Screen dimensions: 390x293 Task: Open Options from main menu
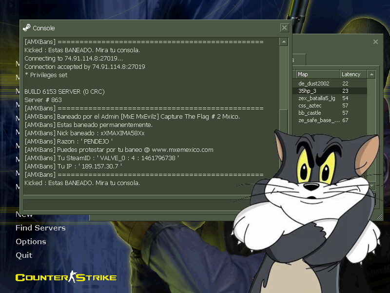point(31,242)
